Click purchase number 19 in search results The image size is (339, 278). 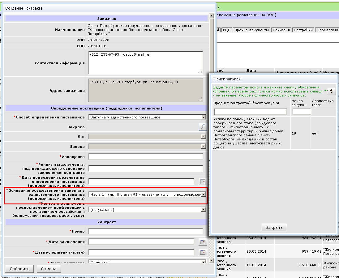294,133
